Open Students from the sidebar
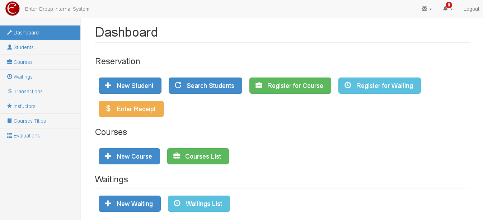 (x=40, y=47)
